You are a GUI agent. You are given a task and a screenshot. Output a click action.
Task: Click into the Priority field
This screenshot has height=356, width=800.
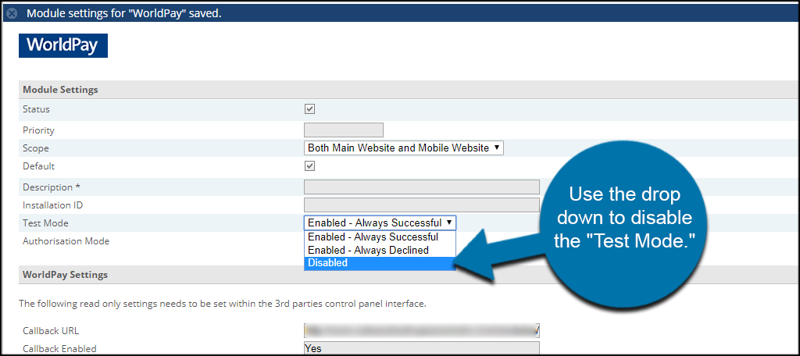(344, 130)
